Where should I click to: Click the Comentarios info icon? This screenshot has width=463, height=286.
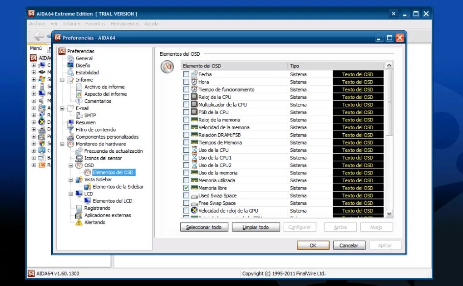coord(79,101)
